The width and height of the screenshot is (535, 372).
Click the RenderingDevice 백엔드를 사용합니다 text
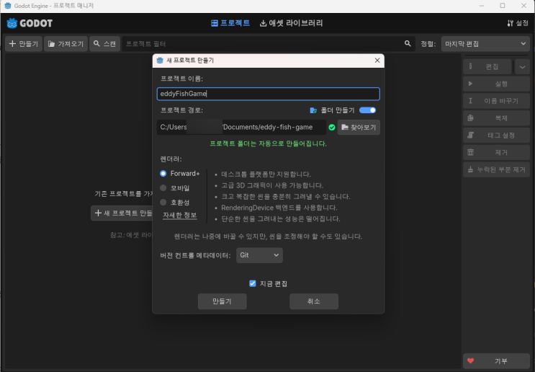279,208
